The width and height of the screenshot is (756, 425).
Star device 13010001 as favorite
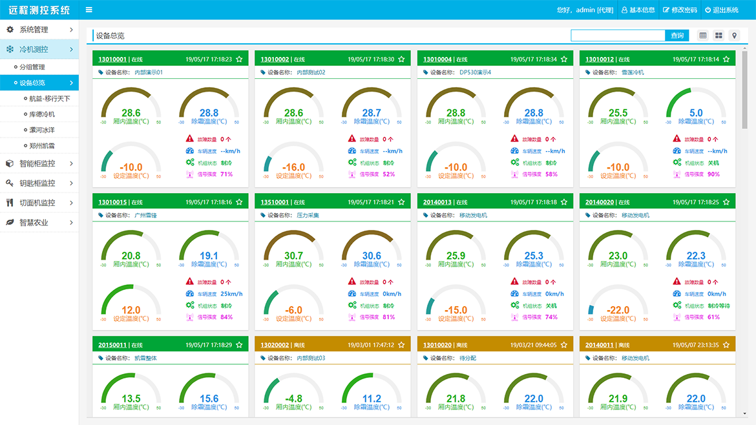tap(239, 59)
